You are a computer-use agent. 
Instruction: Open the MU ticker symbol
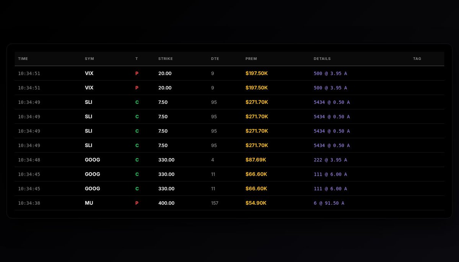tap(88, 203)
